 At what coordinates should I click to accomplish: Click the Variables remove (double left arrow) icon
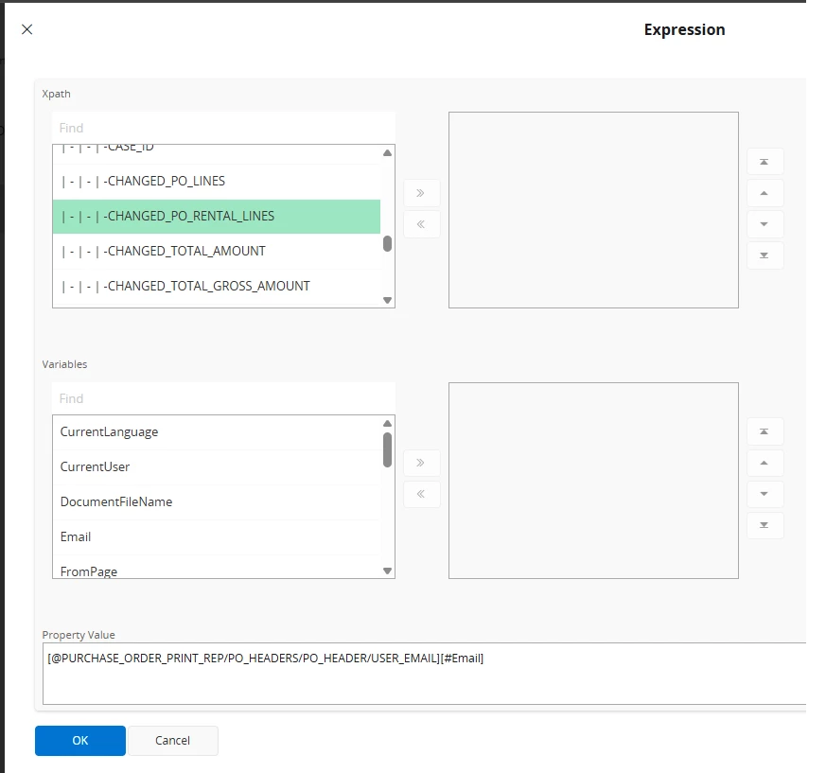[421, 494]
